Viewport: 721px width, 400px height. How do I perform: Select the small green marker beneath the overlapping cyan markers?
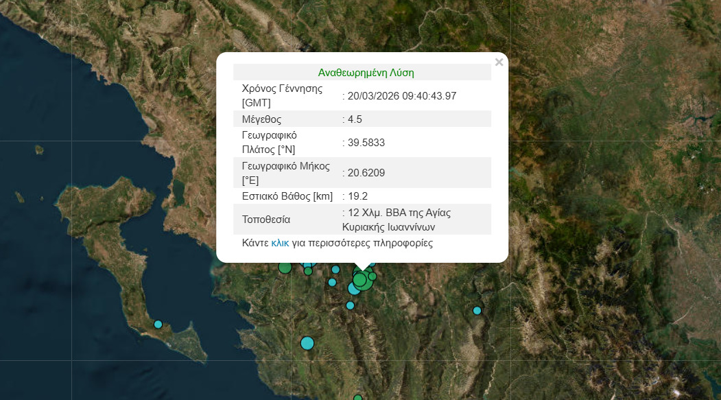pos(308,271)
